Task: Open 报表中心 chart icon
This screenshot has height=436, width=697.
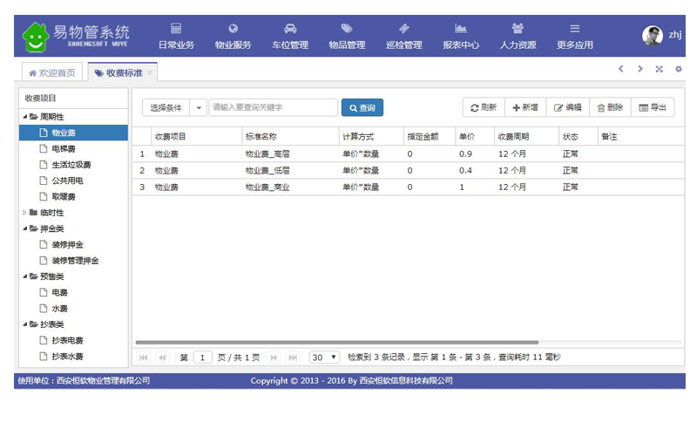Action: coord(461,29)
